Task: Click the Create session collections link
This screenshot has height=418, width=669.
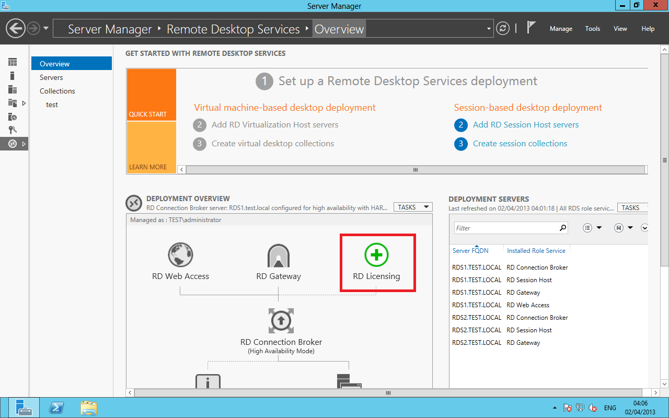Action: (520, 144)
